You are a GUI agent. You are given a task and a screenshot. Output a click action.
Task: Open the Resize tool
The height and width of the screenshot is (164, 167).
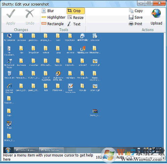(75, 17)
